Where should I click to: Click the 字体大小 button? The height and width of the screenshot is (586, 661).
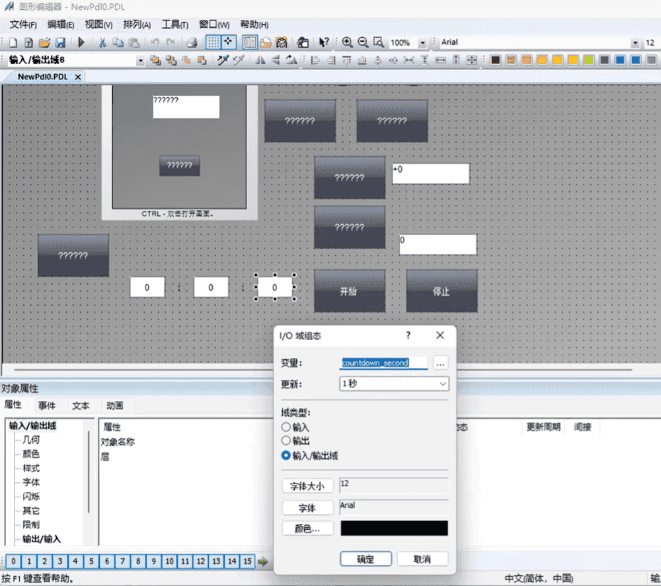(x=307, y=486)
